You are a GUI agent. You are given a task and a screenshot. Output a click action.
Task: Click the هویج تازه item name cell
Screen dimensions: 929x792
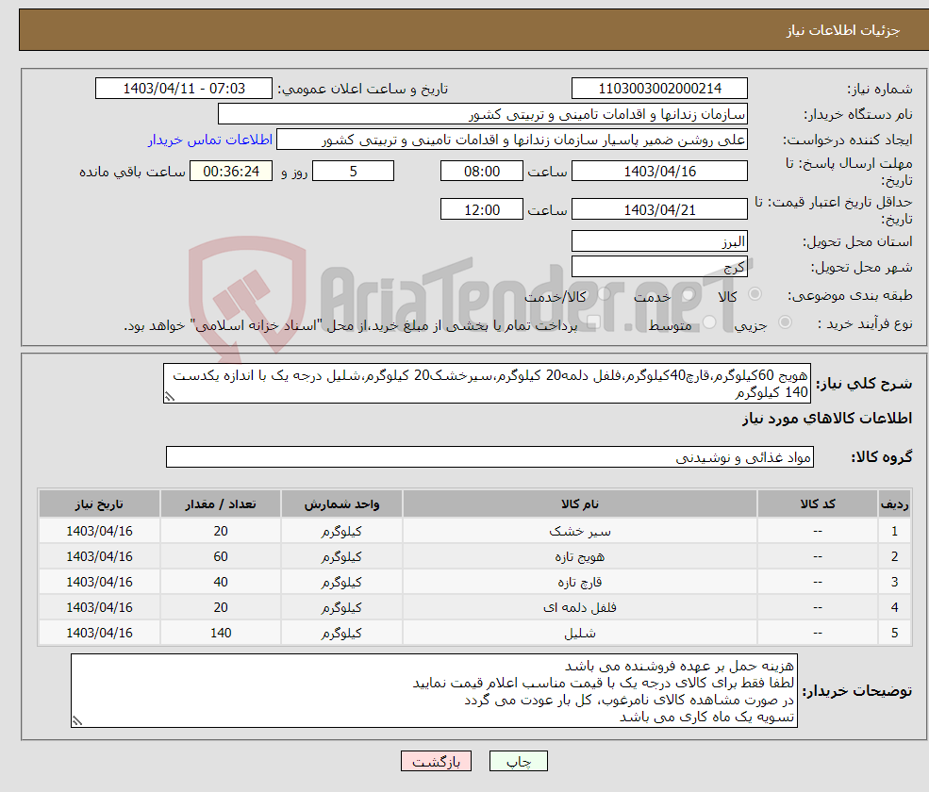coord(580,556)
